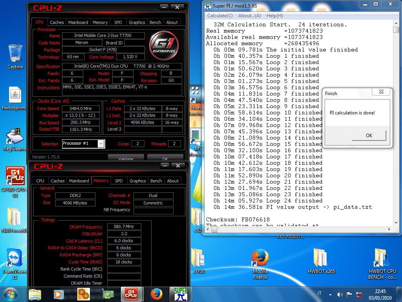Viewport: 402px width, 302px height.
Task: Click the G1 Gaming logo in CPU-Z
Action: [x=164, y=46]
